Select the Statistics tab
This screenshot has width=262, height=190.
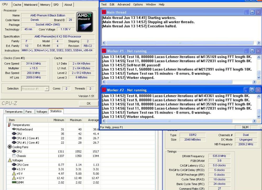tap(56, 111)
